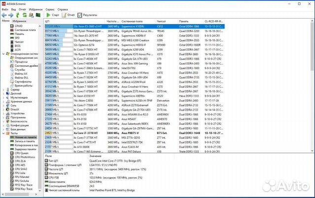This screenshot has width=315, height=198.
Task: Select the SPD item icon
Action: click(12, 38)
